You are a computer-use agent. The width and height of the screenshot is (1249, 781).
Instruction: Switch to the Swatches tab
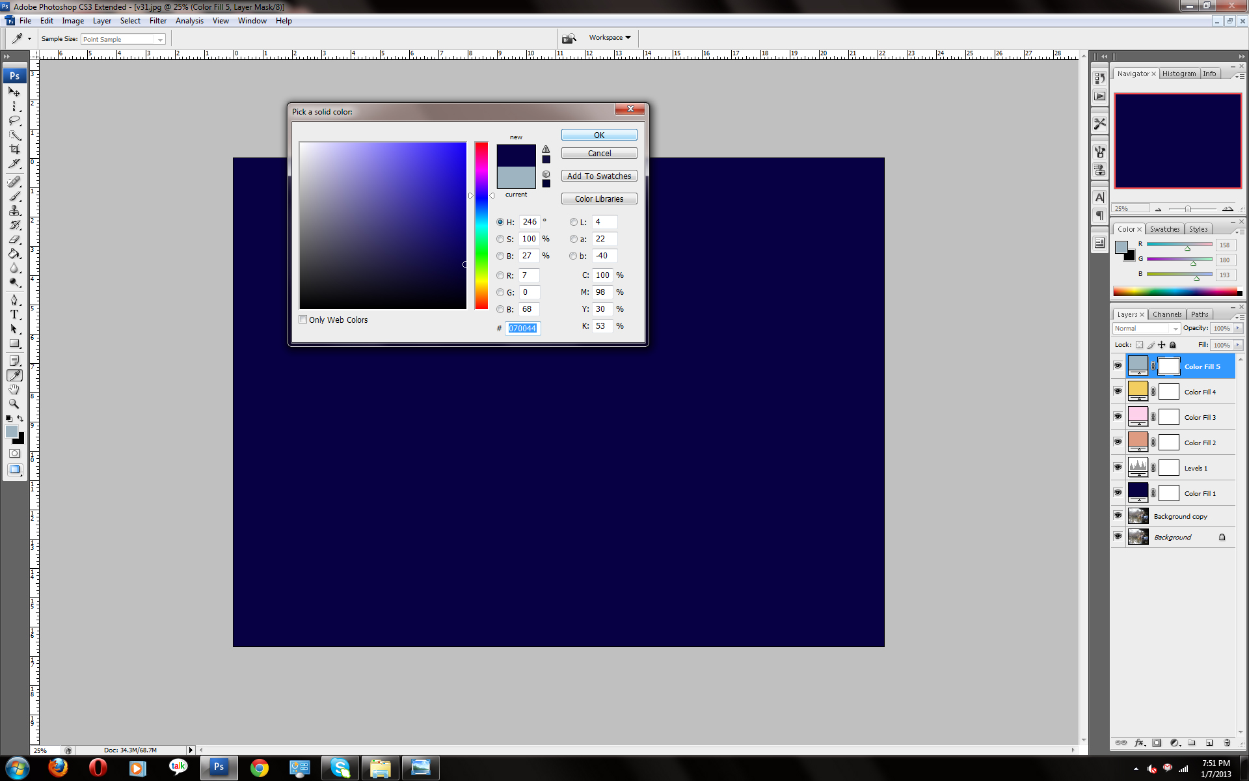coord(1164,229)
